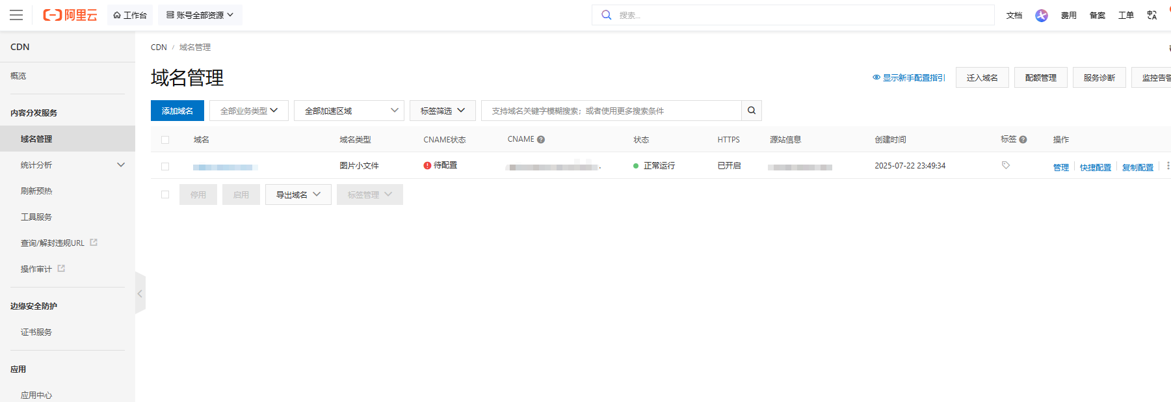Select all domains with header checkbox
The width and height of the screenshot is (1171, 402).
coord(165,140)
